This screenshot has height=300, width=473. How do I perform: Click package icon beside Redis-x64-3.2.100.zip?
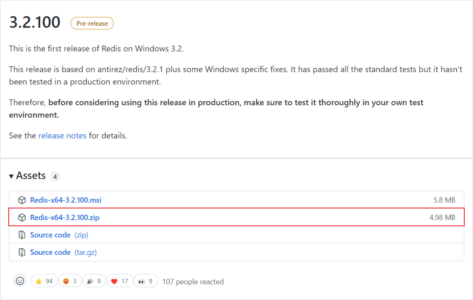pyautogui.click(x=22, y=217)
